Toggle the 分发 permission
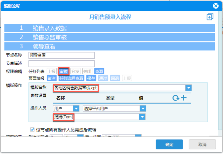Image resolution: width=223 pixels, height=154 pixels. [x=75, y=71]
